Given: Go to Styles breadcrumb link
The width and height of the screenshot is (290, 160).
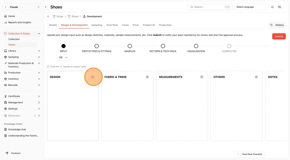Looking at the screenshot, I should tap(58, 17).
